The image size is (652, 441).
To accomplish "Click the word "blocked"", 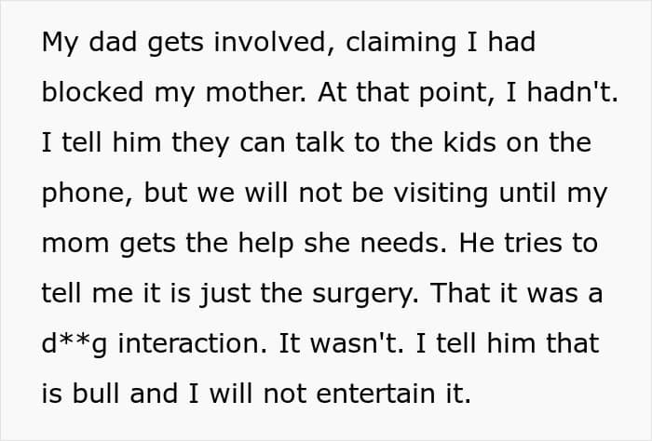I will [x=92, y=92].
